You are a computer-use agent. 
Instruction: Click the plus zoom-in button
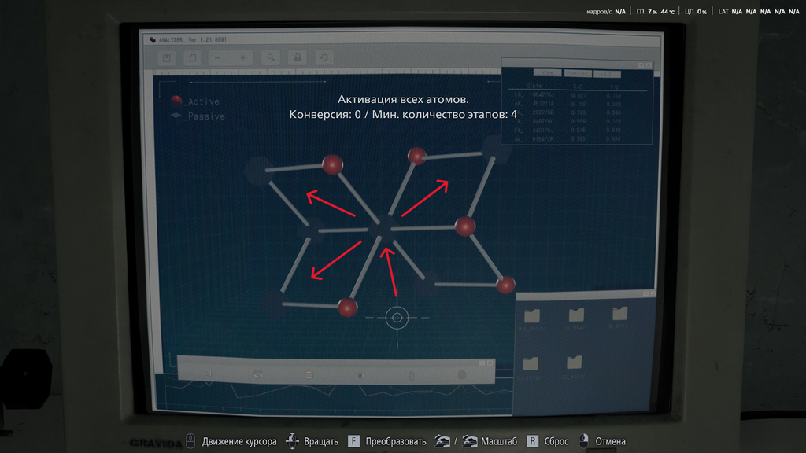242,58
